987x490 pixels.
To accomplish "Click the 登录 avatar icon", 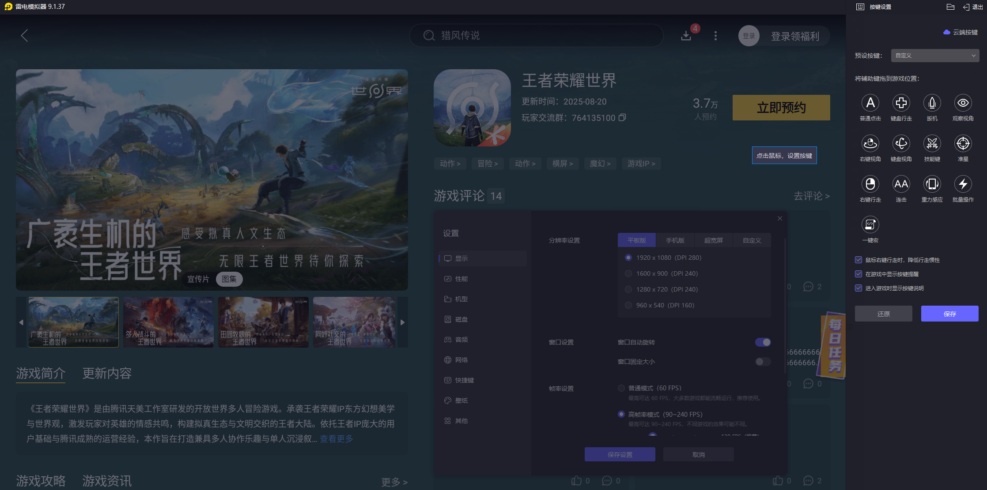I will 749,36.
